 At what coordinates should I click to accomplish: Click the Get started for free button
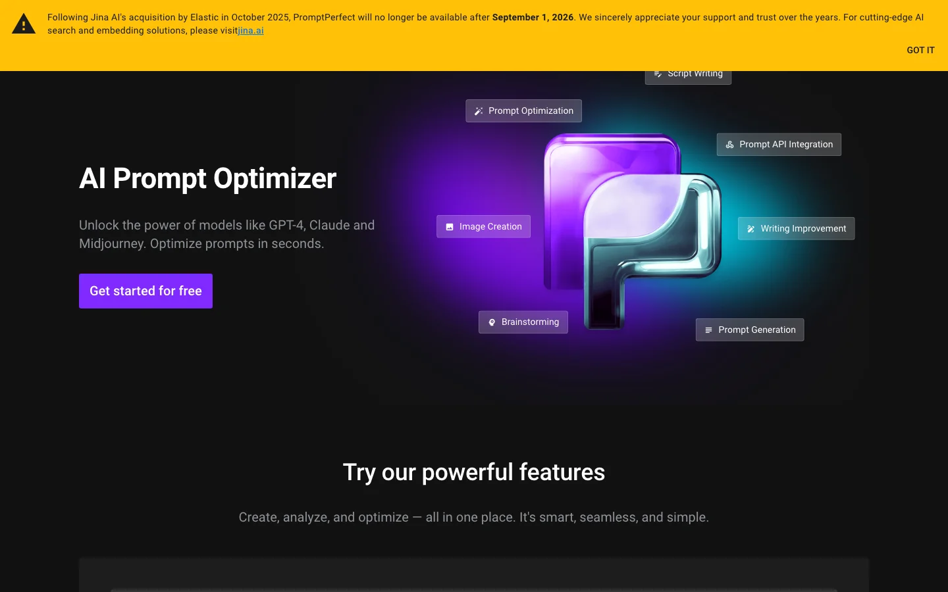(145, 291)
